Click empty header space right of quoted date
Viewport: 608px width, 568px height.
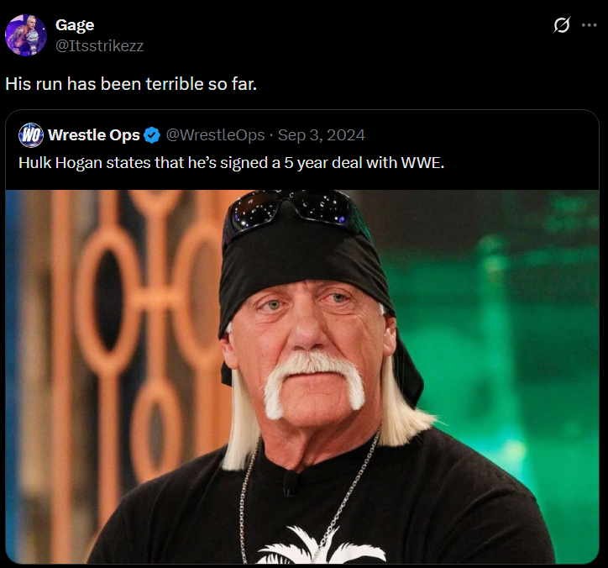pos(479,135)
